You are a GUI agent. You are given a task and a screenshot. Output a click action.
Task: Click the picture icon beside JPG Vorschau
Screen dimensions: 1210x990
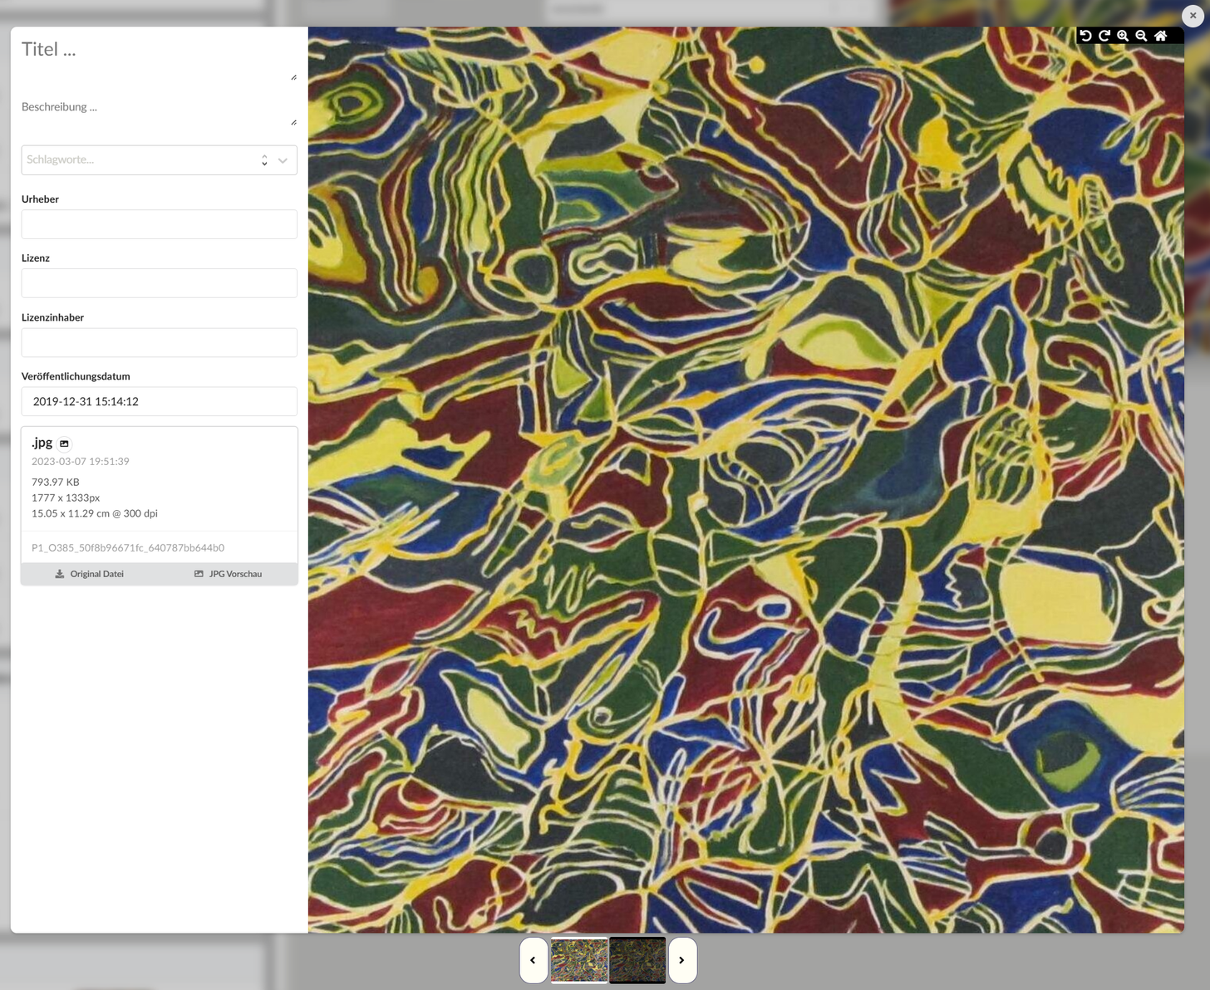[x=198, y=573]
